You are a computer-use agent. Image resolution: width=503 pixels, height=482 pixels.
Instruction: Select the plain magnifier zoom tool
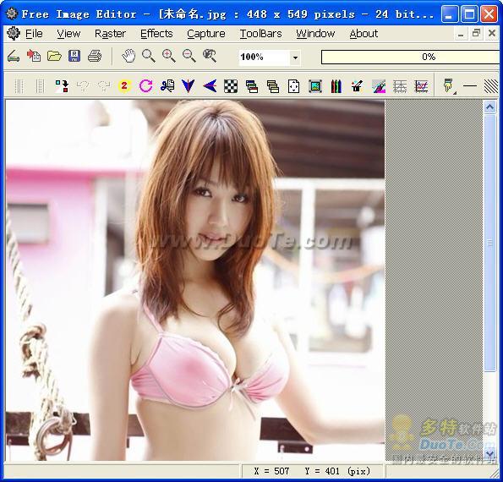149,57
